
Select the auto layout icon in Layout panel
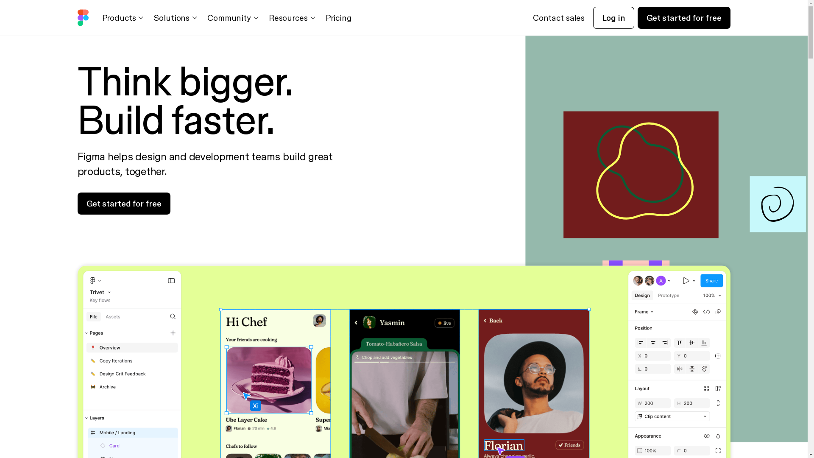click(718, 388)
